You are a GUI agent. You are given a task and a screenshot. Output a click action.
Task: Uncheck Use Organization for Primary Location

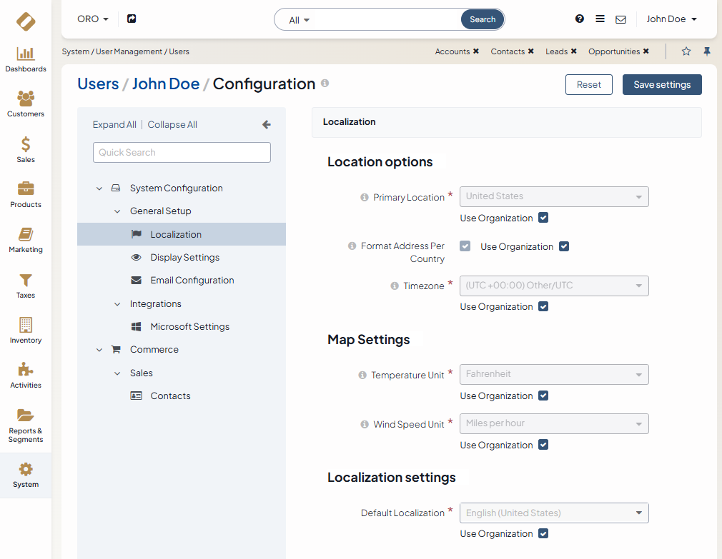543,218
